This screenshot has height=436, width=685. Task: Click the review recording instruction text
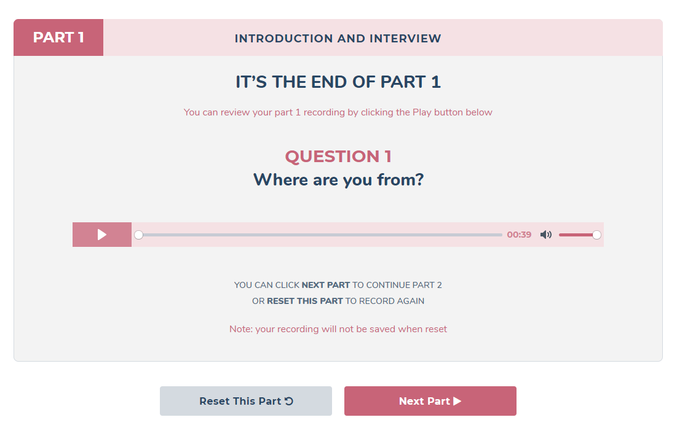[x=338, y=112]
